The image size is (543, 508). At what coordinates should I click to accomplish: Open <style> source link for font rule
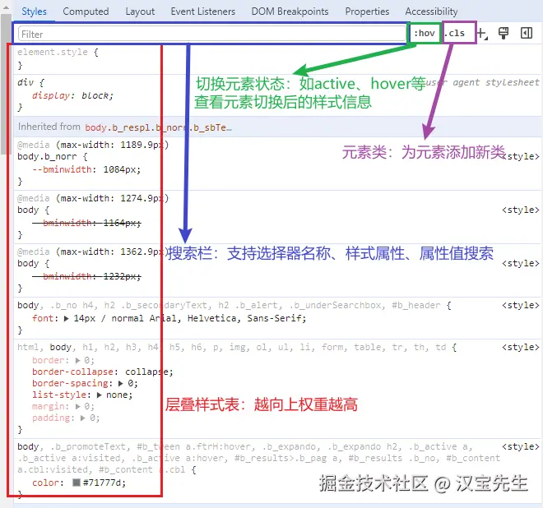[x=521, y=305]
